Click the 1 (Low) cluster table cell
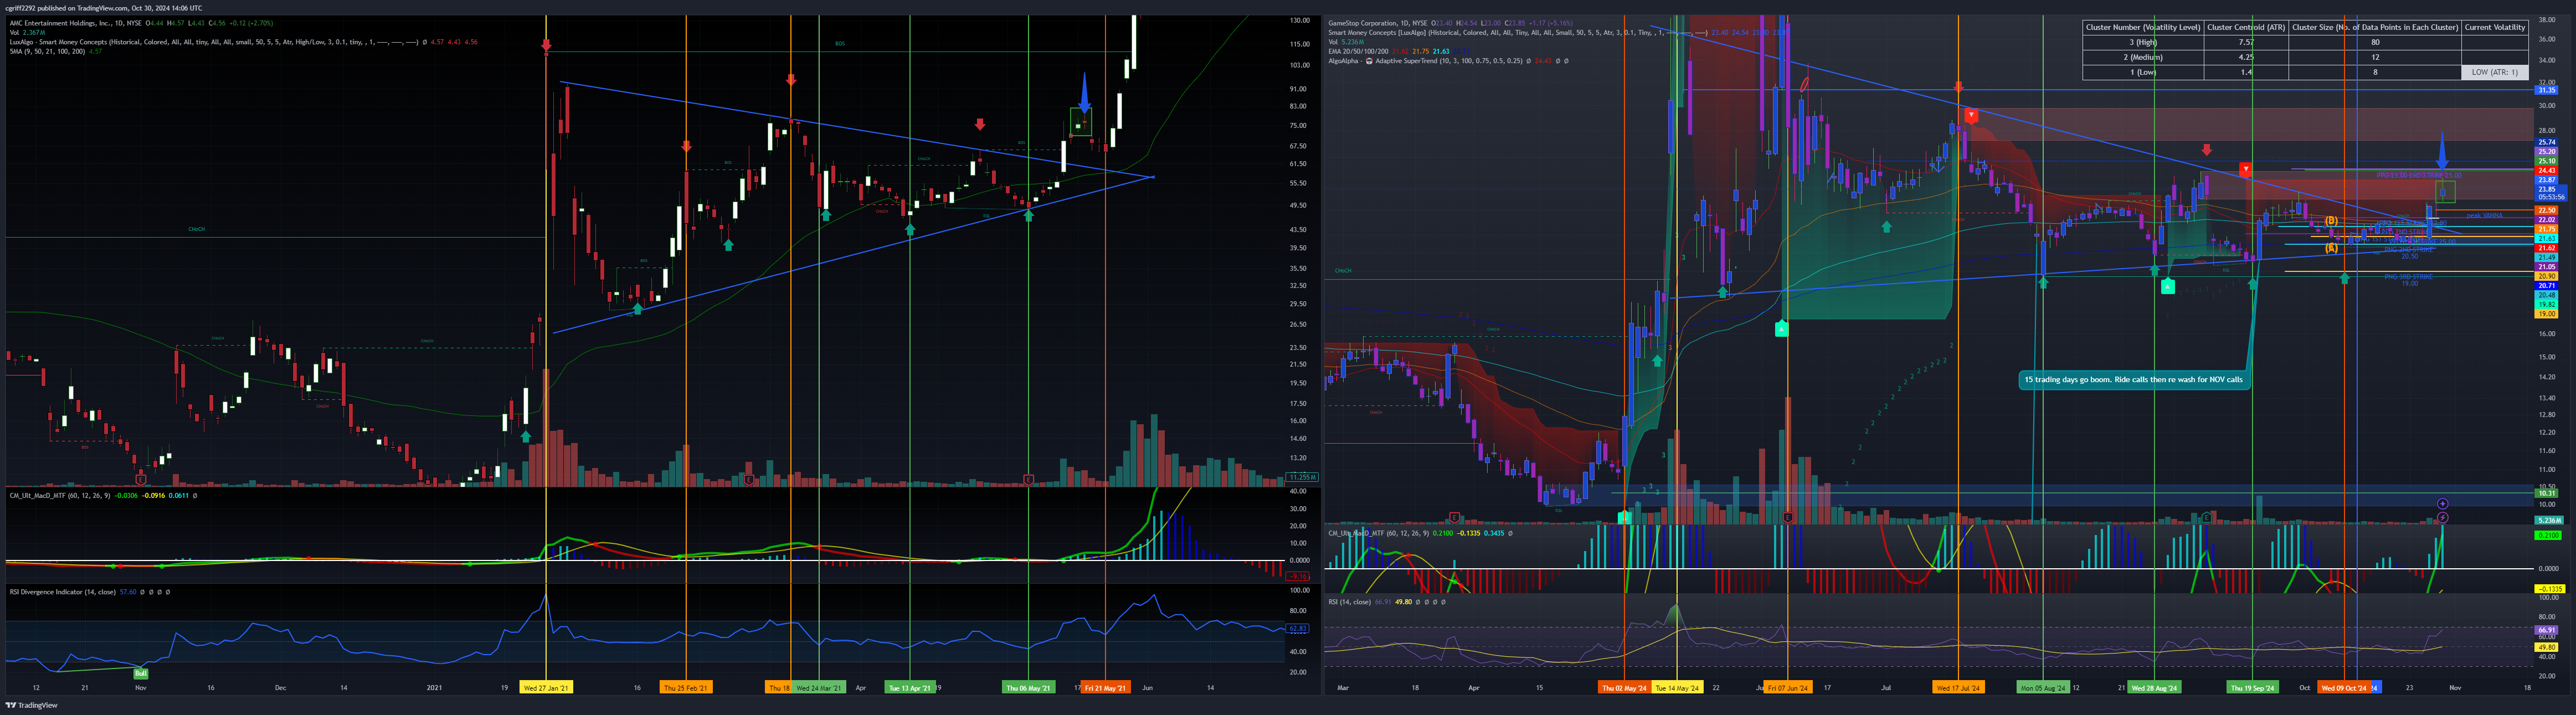The height and width of the screenshot is (715, 2576). 2143,72
